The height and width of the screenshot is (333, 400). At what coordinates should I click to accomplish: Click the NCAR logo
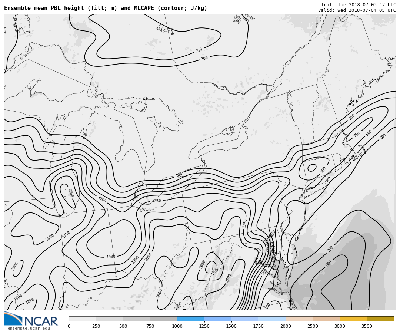click(31, 319)
